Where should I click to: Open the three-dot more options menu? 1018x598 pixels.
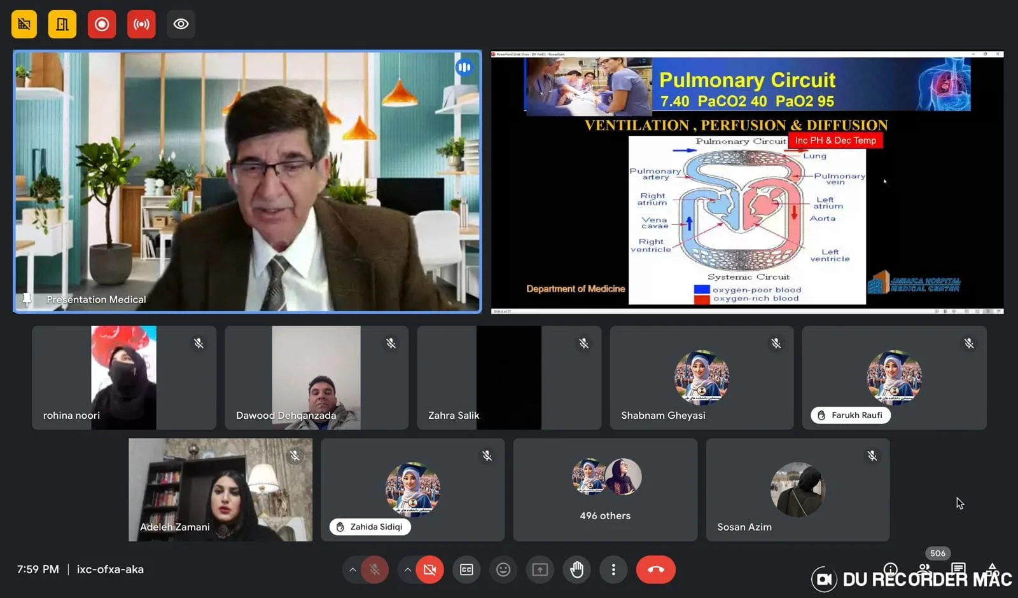613,569
